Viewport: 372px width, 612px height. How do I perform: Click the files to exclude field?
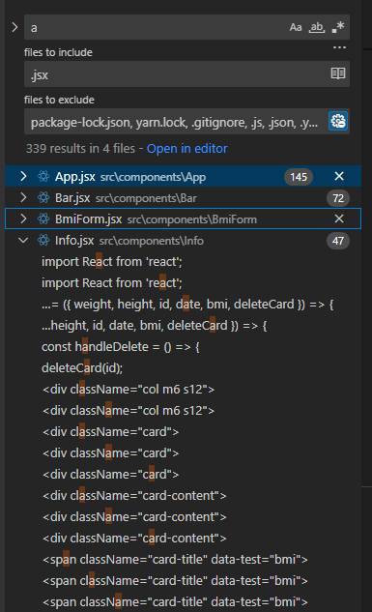point(176,122)
